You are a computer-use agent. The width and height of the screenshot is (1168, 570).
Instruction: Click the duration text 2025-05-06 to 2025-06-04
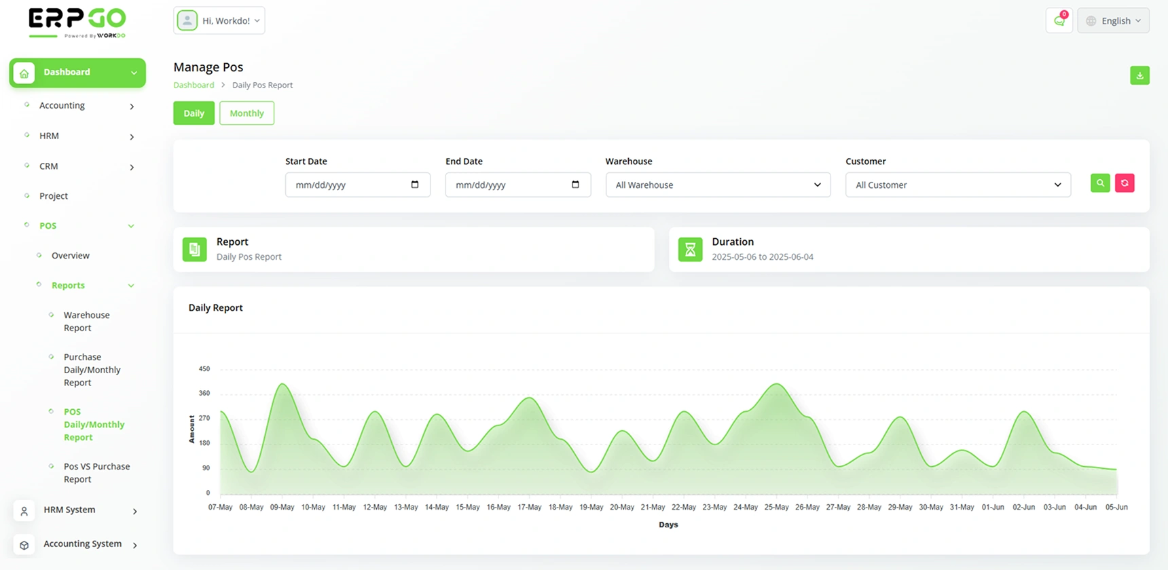point(763,257)
